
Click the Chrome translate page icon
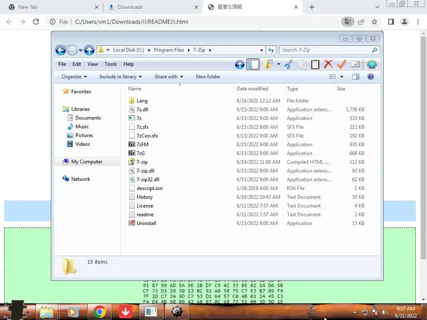click(x=348, y=22)
